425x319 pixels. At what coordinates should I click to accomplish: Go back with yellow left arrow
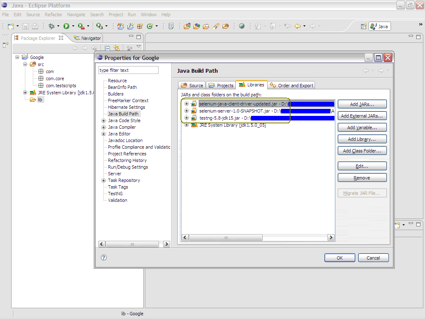[298, 26]
